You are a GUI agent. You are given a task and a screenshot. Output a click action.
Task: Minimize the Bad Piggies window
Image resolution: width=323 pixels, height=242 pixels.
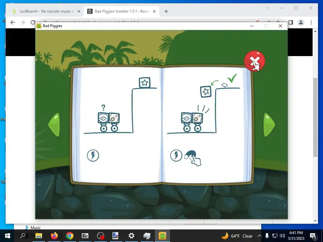(251, 26)
